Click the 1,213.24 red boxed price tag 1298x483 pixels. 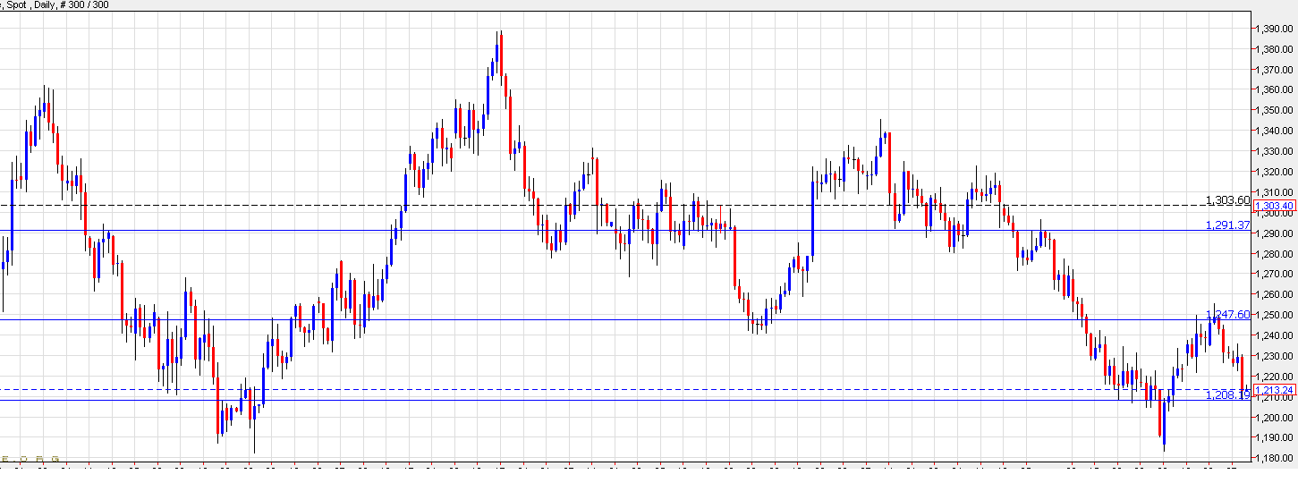1275,391
